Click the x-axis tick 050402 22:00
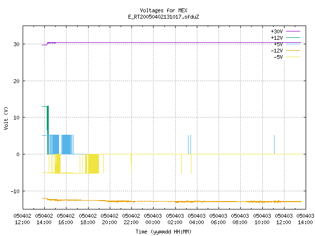Screen dimensions: 315x236 click(x=131, y=219)
